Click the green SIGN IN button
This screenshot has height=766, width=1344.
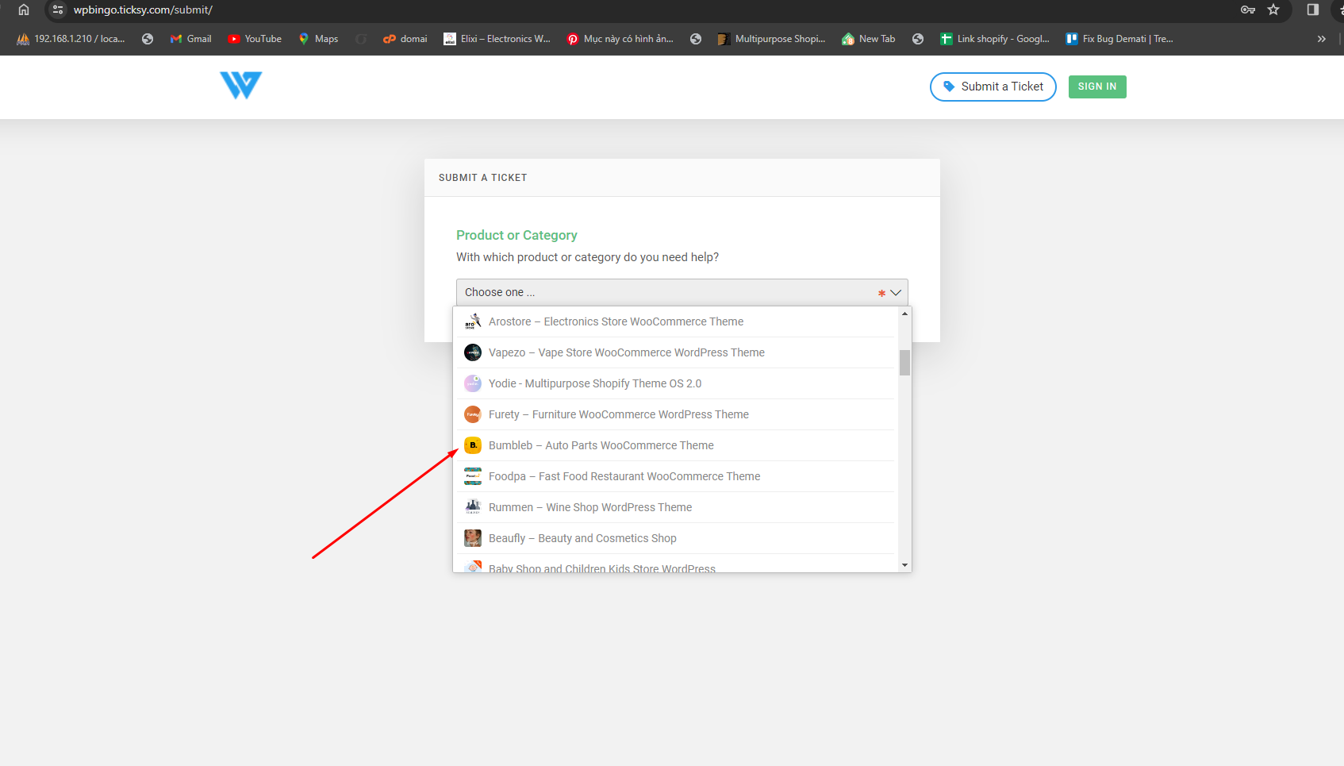(1097, 87)
